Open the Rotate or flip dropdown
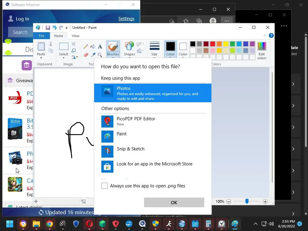This screenshot has height=231, width=308. 75,57
